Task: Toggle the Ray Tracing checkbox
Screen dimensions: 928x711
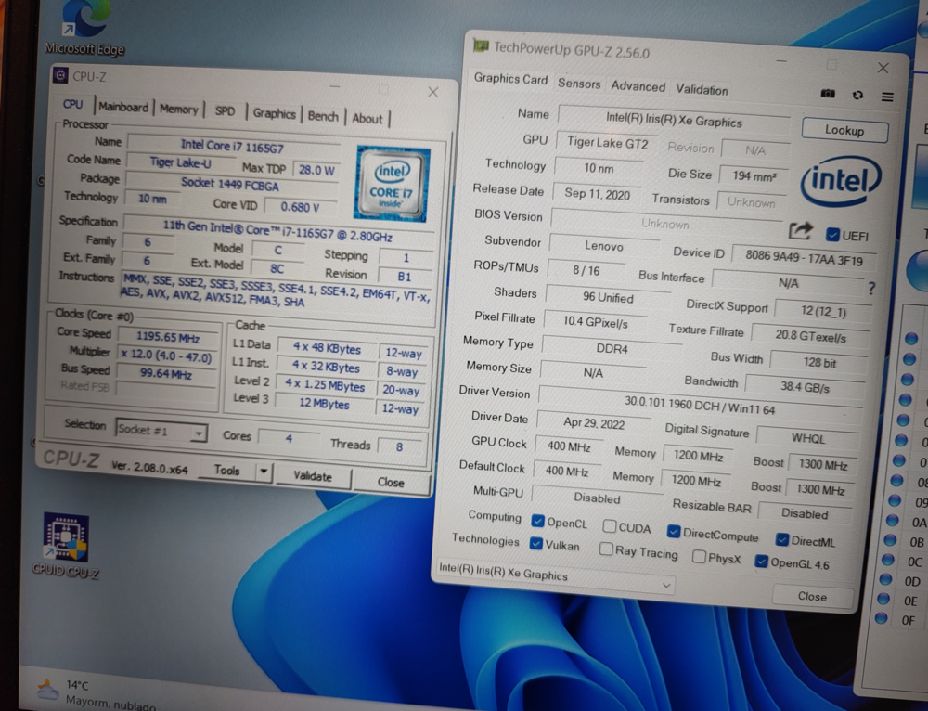Action: (x=605, y=549)
